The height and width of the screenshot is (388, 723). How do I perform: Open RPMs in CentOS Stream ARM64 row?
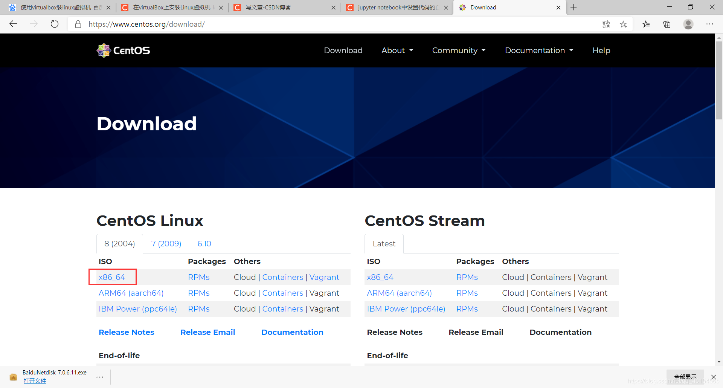[467, 293]
